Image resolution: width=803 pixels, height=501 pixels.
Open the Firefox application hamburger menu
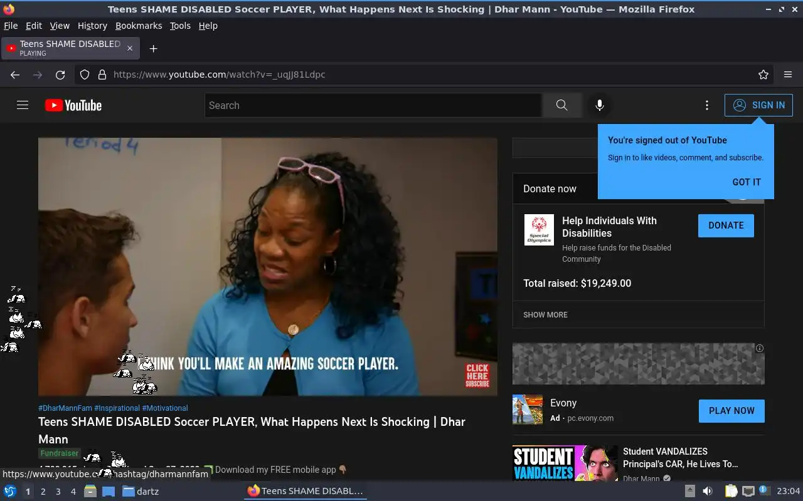point(788,75)
